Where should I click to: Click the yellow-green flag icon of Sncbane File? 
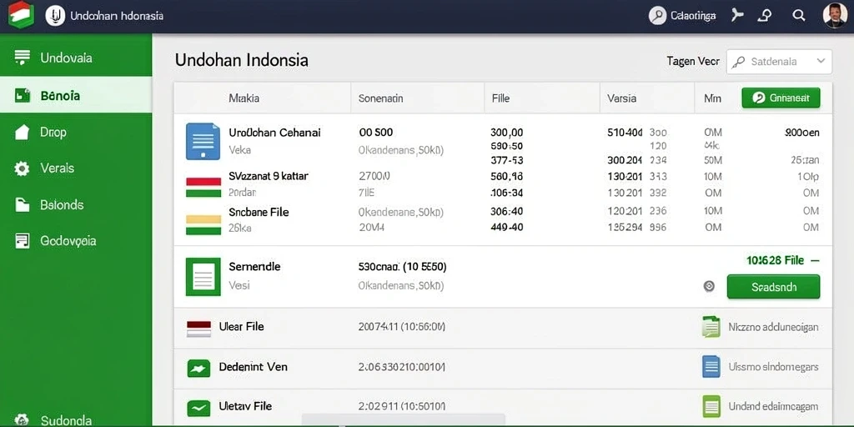coord(203,225)
